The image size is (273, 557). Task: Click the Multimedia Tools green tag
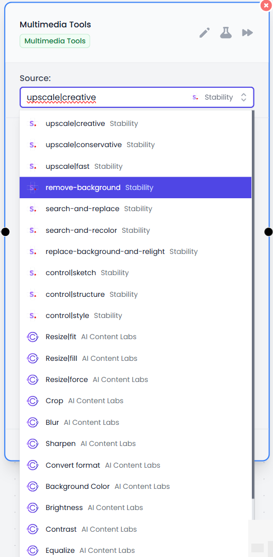pos(55,41)
